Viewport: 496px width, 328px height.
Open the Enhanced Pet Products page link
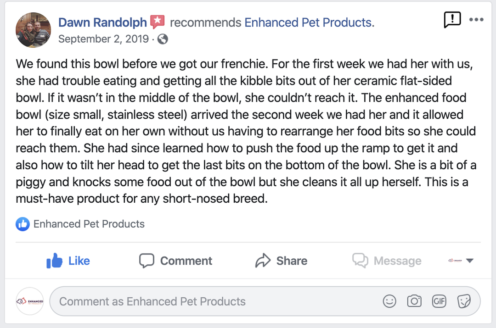click(x=309, y=22)
